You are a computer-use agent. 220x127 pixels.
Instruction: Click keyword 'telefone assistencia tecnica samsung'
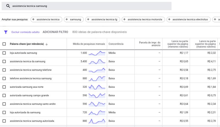tap(31, 78)
